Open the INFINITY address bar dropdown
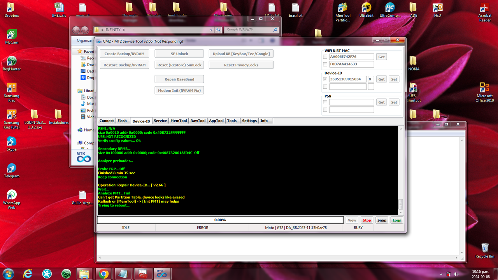The width and height of the screenshot is (498, 280). (211, 30)
